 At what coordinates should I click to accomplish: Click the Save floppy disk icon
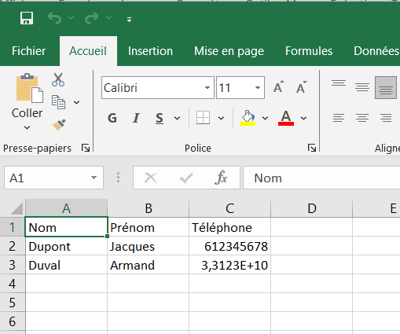coord(27,18)
